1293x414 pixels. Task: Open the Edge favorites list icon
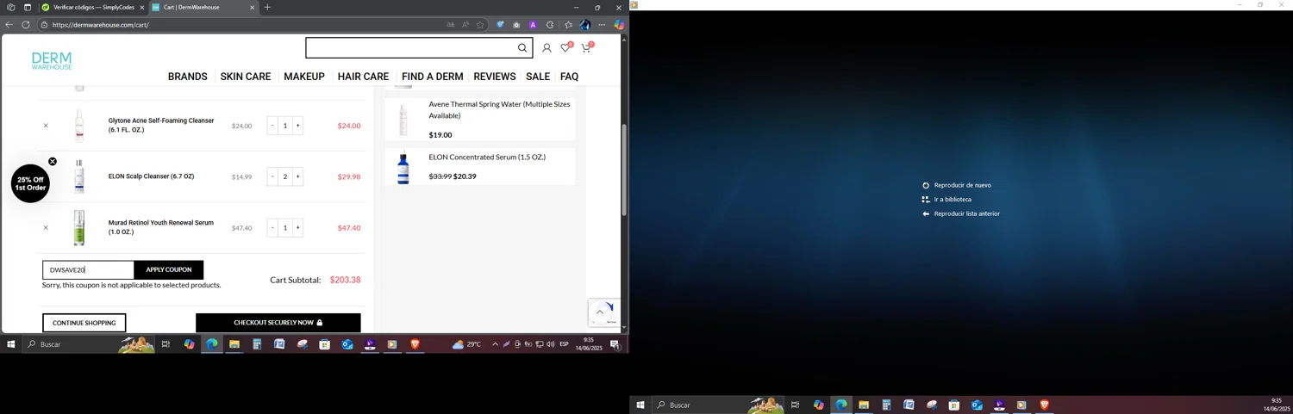tap(568, 25)
